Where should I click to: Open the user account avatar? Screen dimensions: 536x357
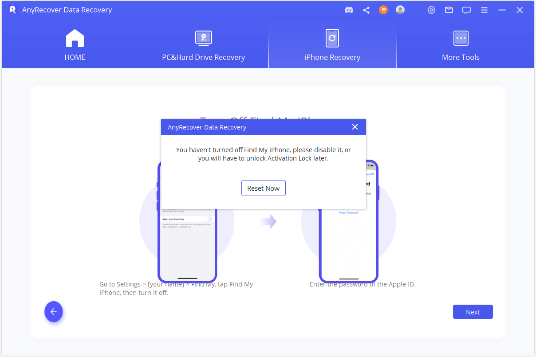tap(400, 10)
